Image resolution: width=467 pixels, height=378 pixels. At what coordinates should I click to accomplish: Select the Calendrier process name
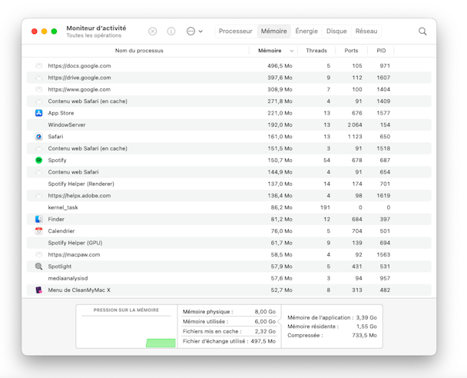(61, 230)
